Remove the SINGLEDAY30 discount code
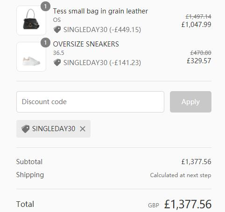Image resolution: width=225 pixels, height=212 pixels. (x=83, y=129)
